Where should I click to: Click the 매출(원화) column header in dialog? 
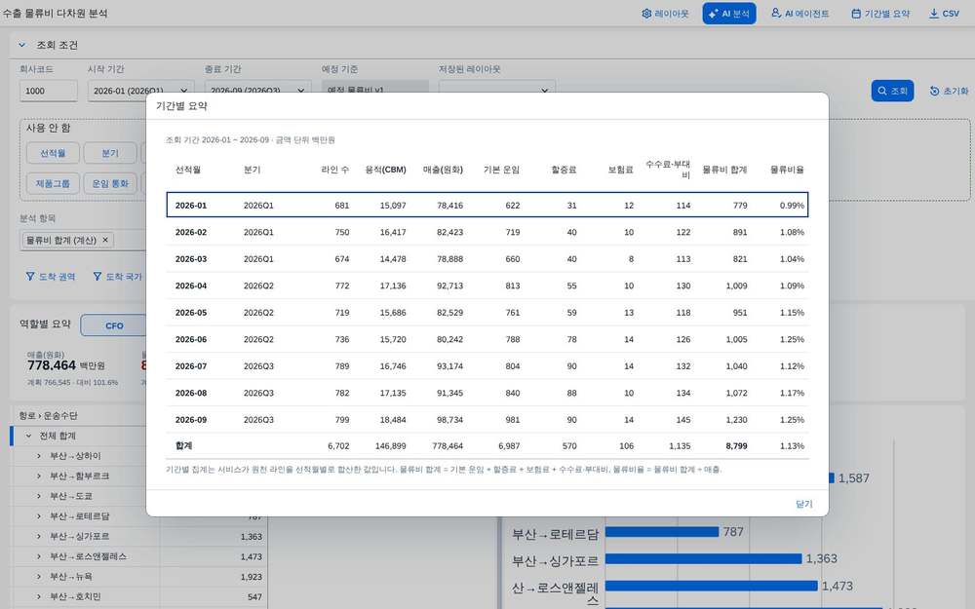[443, 170]
